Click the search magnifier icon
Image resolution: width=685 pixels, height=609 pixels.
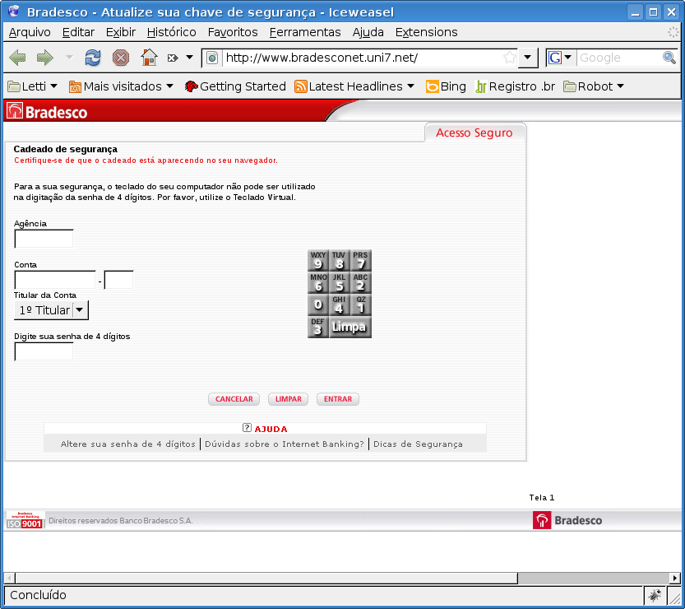point(669,58)
